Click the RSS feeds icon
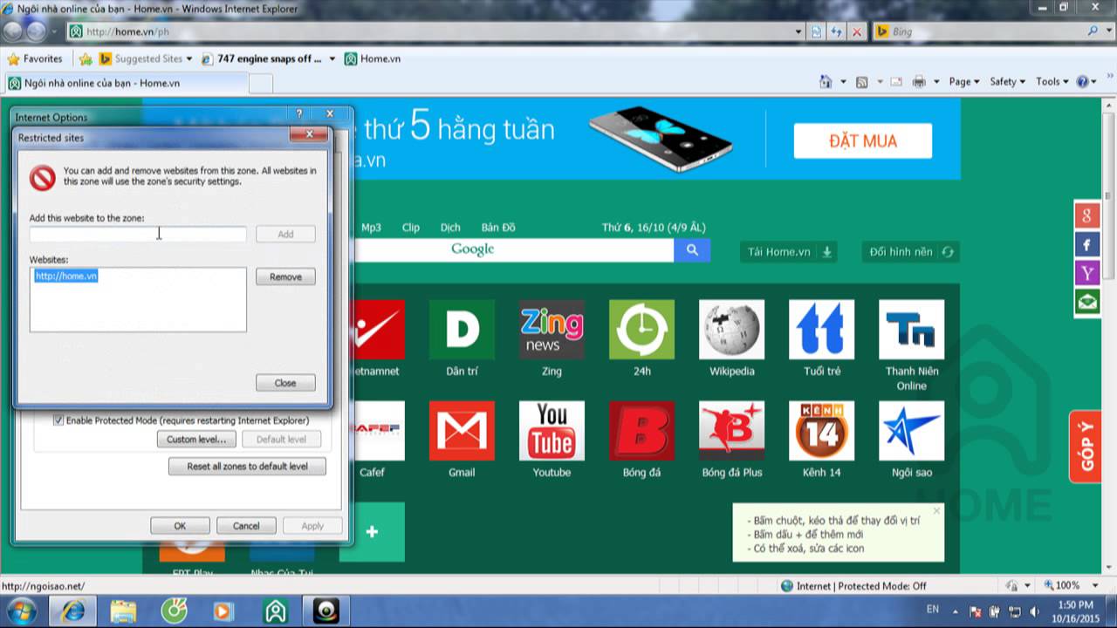 click(861, 81)
